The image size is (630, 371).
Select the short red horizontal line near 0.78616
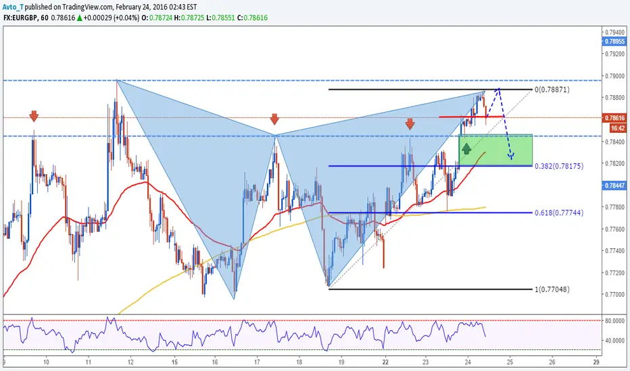coord(471,117)
